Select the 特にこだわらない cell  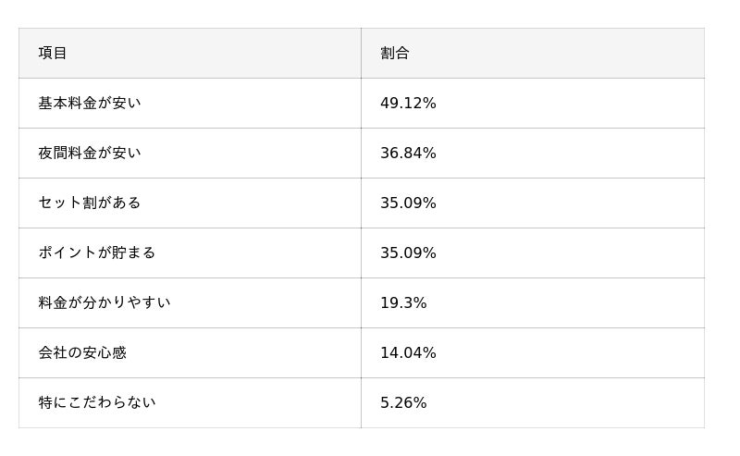pyautogui.click(x=97, y=403)
